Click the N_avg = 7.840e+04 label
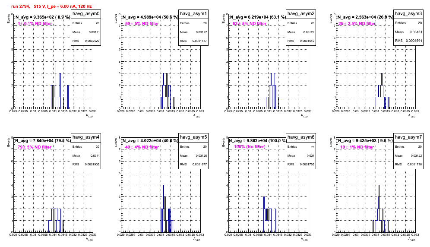The image size is (430, 247). click(43, 140)
